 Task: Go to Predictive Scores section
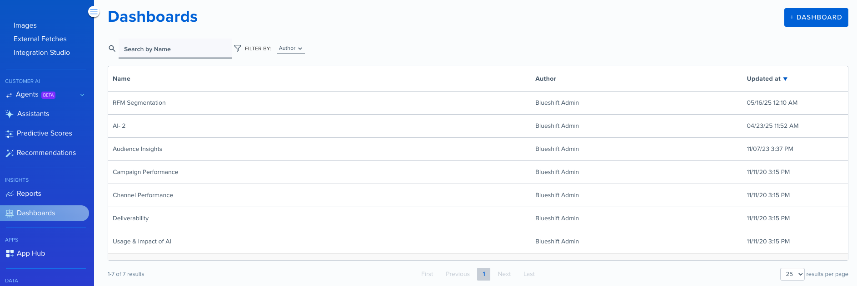tap(45, 133)
